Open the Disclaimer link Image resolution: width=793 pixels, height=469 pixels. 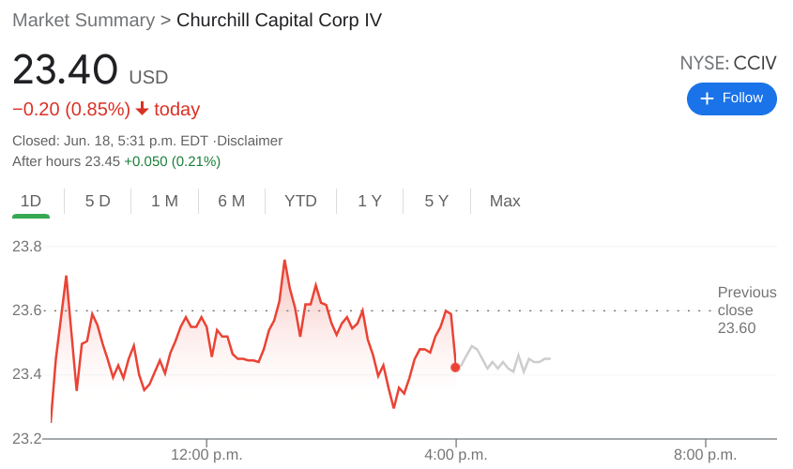pyautogui.click(x=250, y=141)
